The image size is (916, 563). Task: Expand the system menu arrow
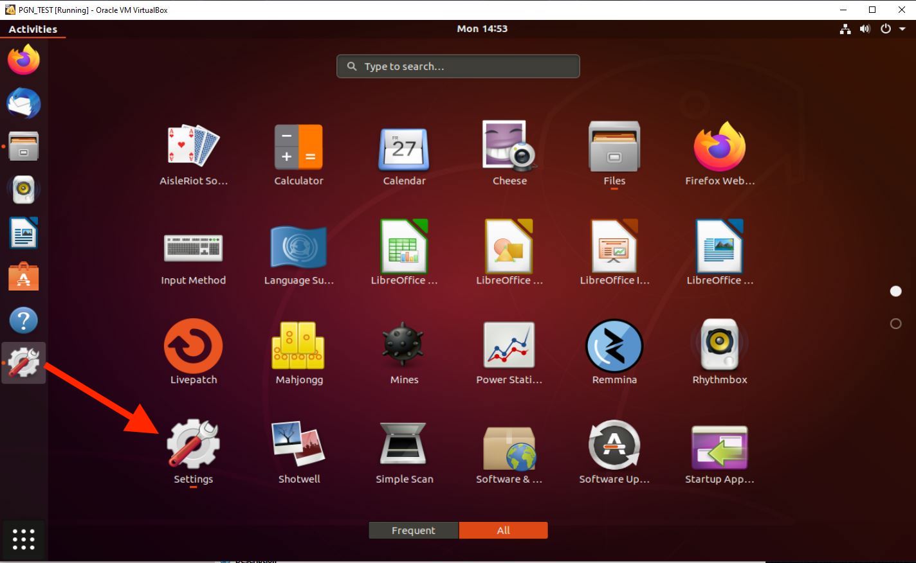tap(902, 29)
